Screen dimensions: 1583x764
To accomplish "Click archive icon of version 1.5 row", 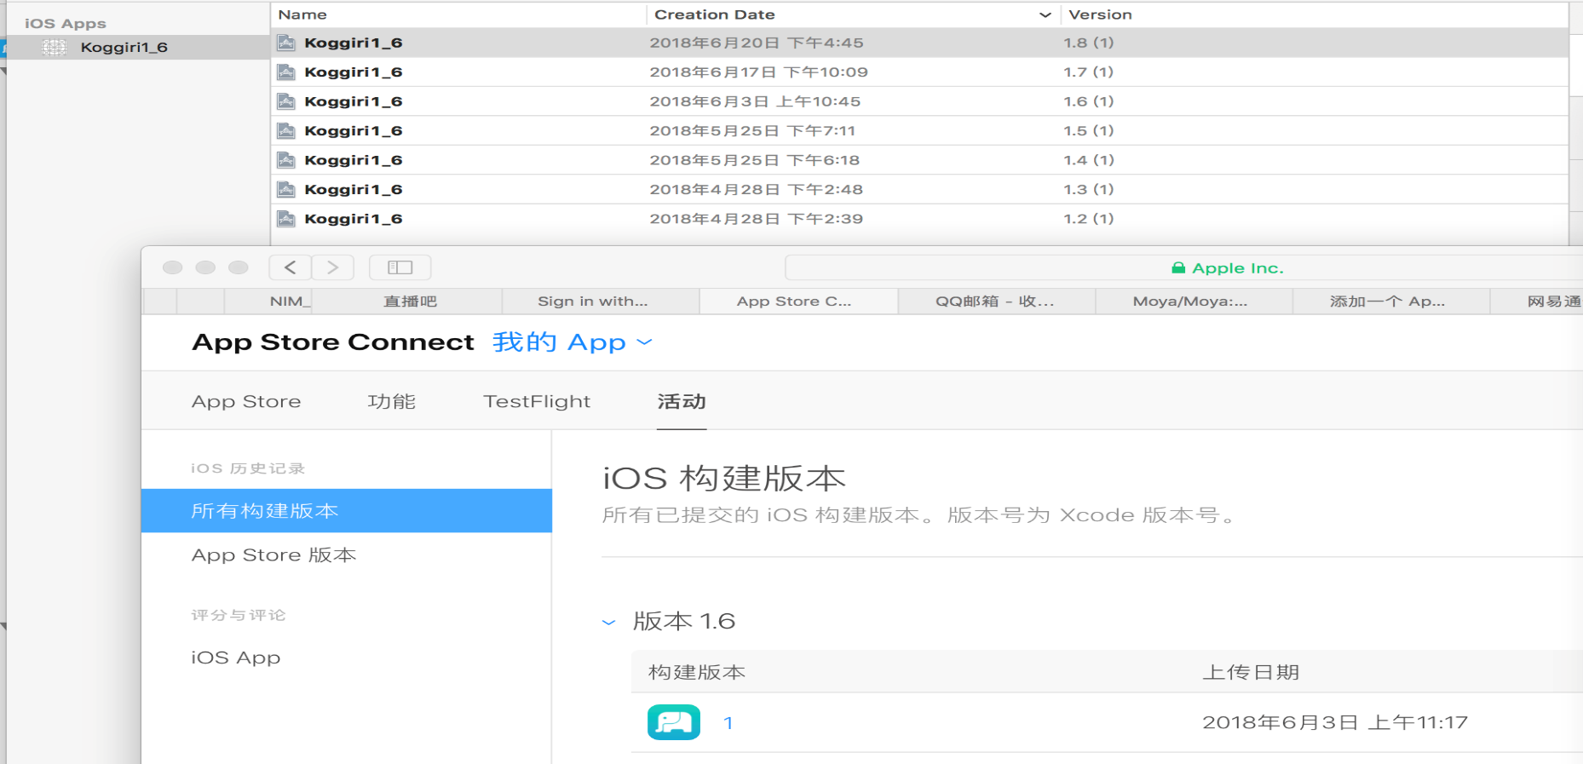I will (287, 130).
